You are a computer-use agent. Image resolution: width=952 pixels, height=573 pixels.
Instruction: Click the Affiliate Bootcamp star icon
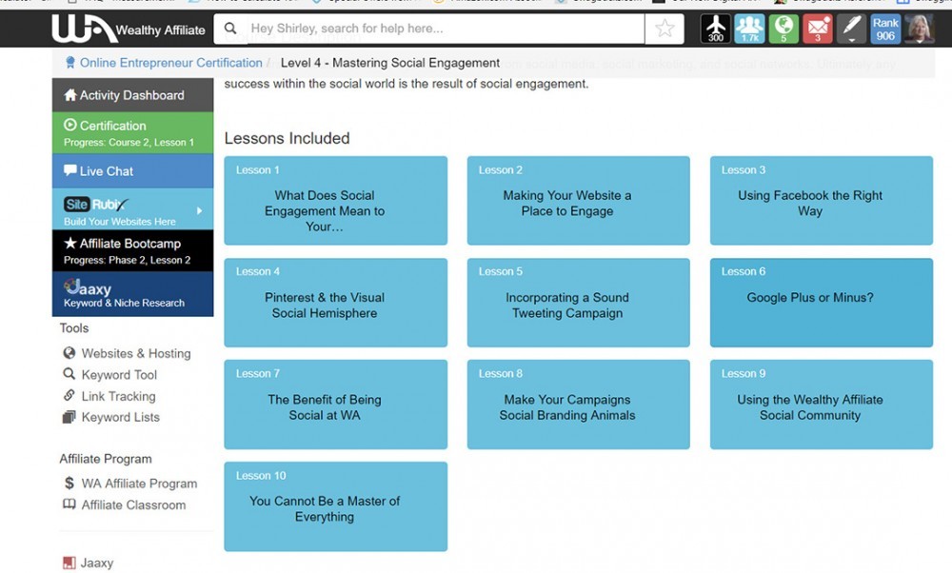pos(70,243)
